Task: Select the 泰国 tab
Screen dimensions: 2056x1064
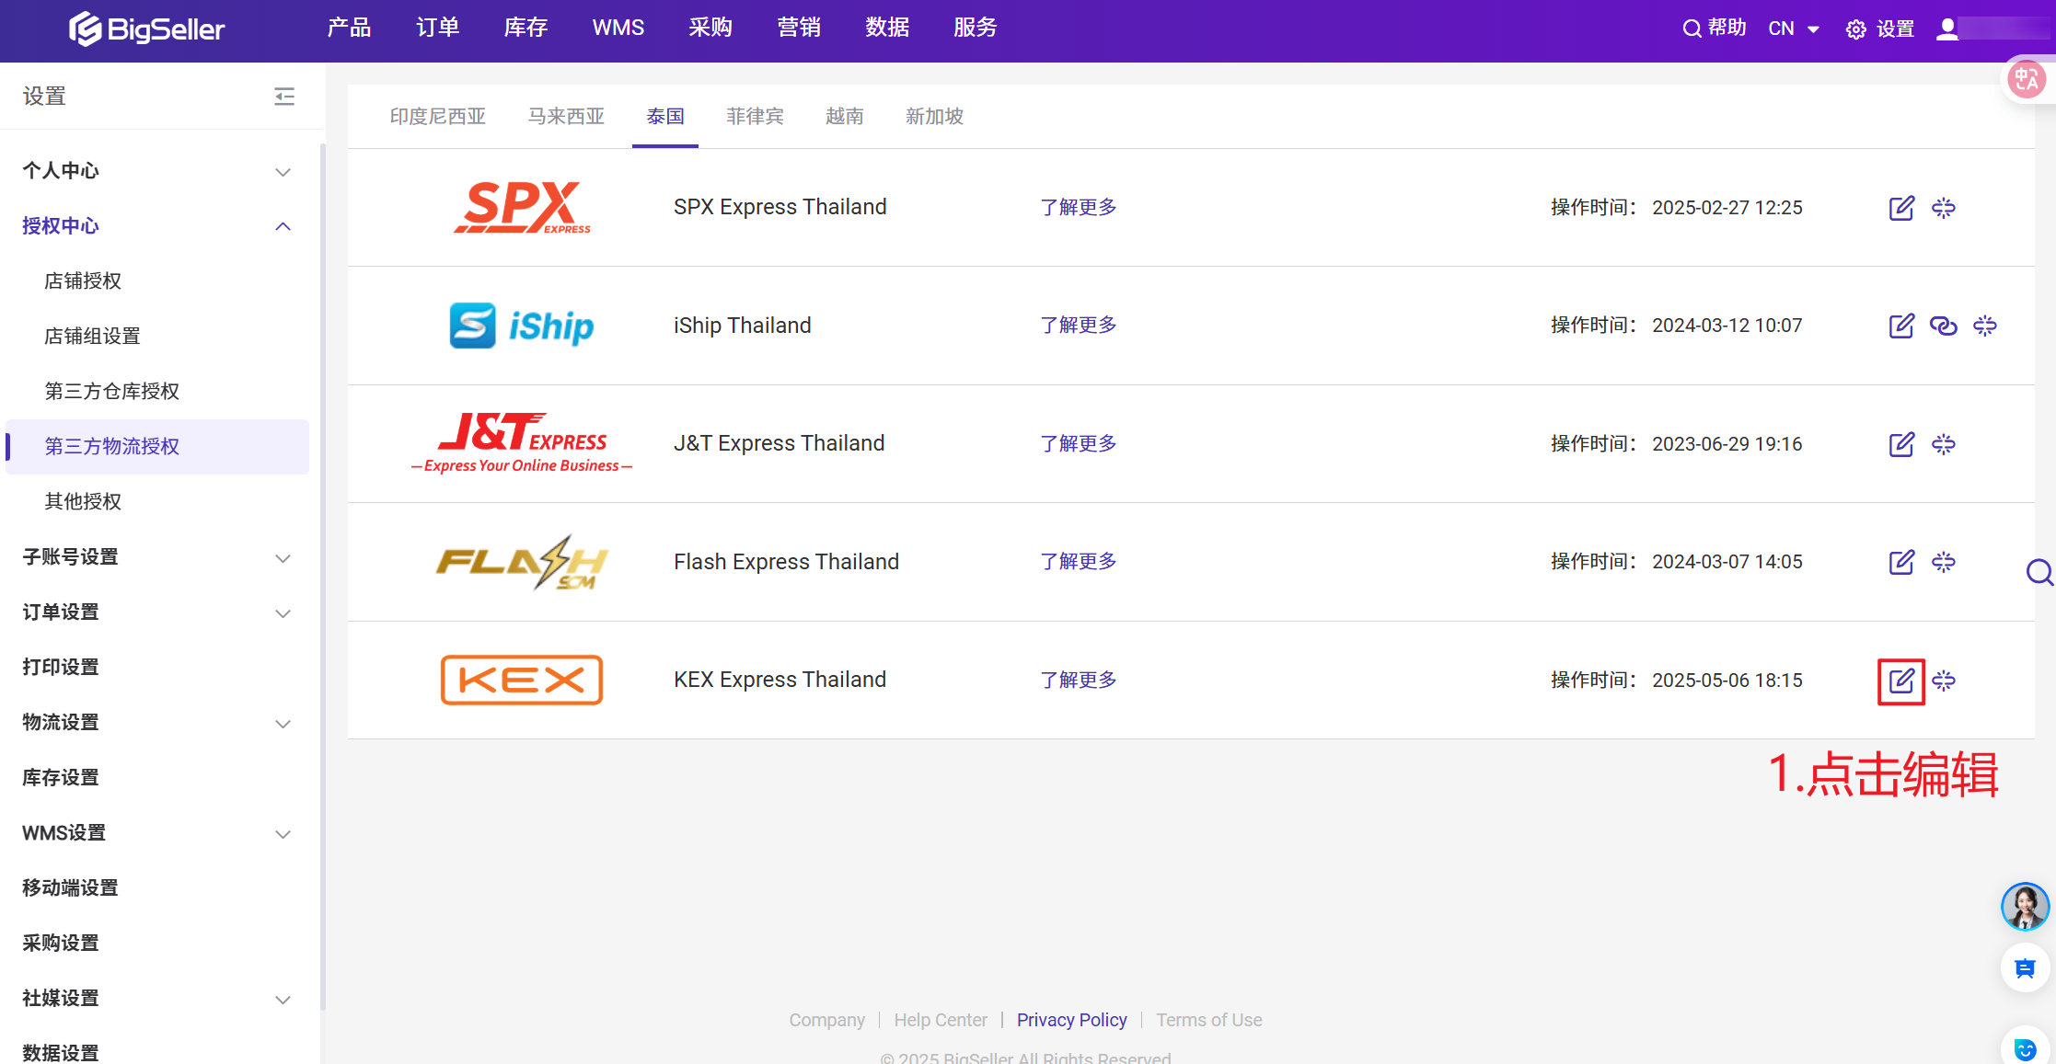Action: (665, 117)
